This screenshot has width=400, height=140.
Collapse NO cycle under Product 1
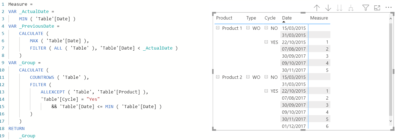266,28
